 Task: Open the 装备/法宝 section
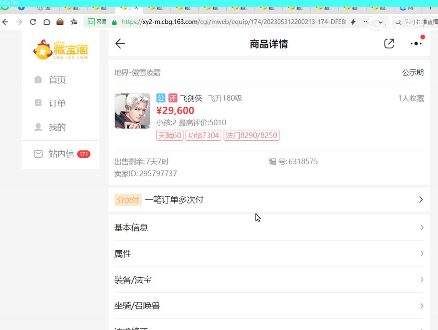(x=269, y=280)
